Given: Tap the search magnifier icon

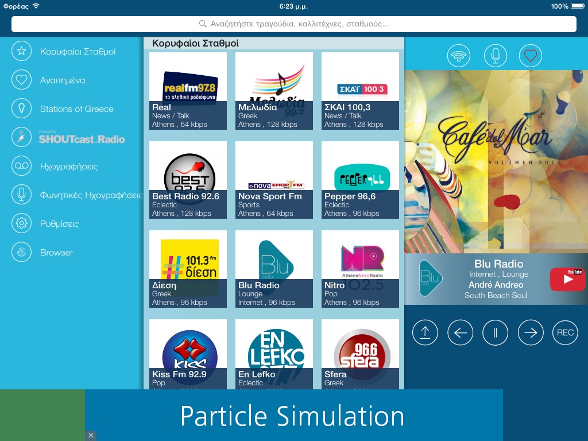Looking at the screenshot, I should [x=203, y=24].
